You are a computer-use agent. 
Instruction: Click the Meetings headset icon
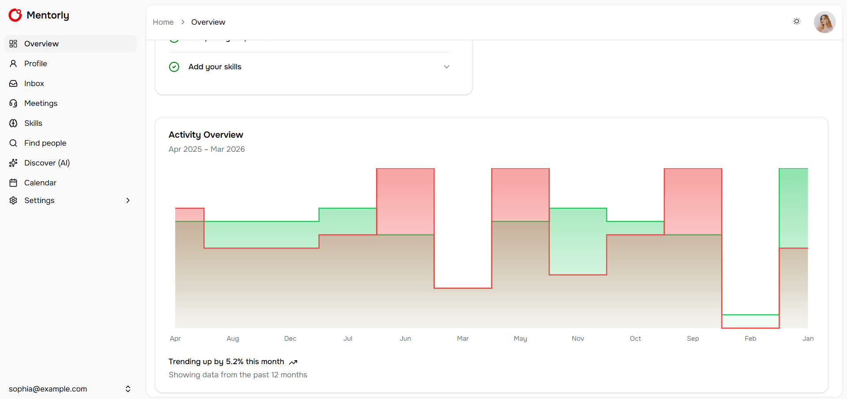pos(13,103)
